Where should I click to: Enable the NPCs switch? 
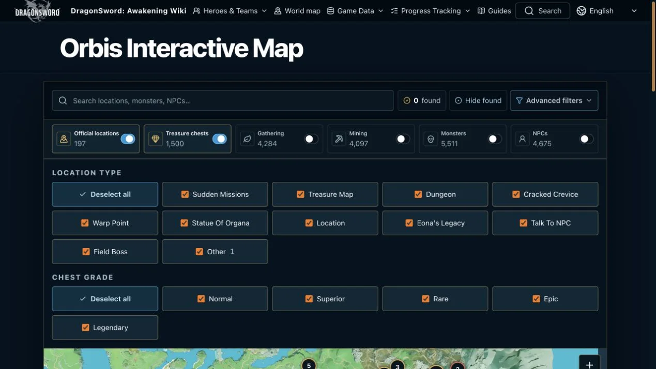coord(586,139)
